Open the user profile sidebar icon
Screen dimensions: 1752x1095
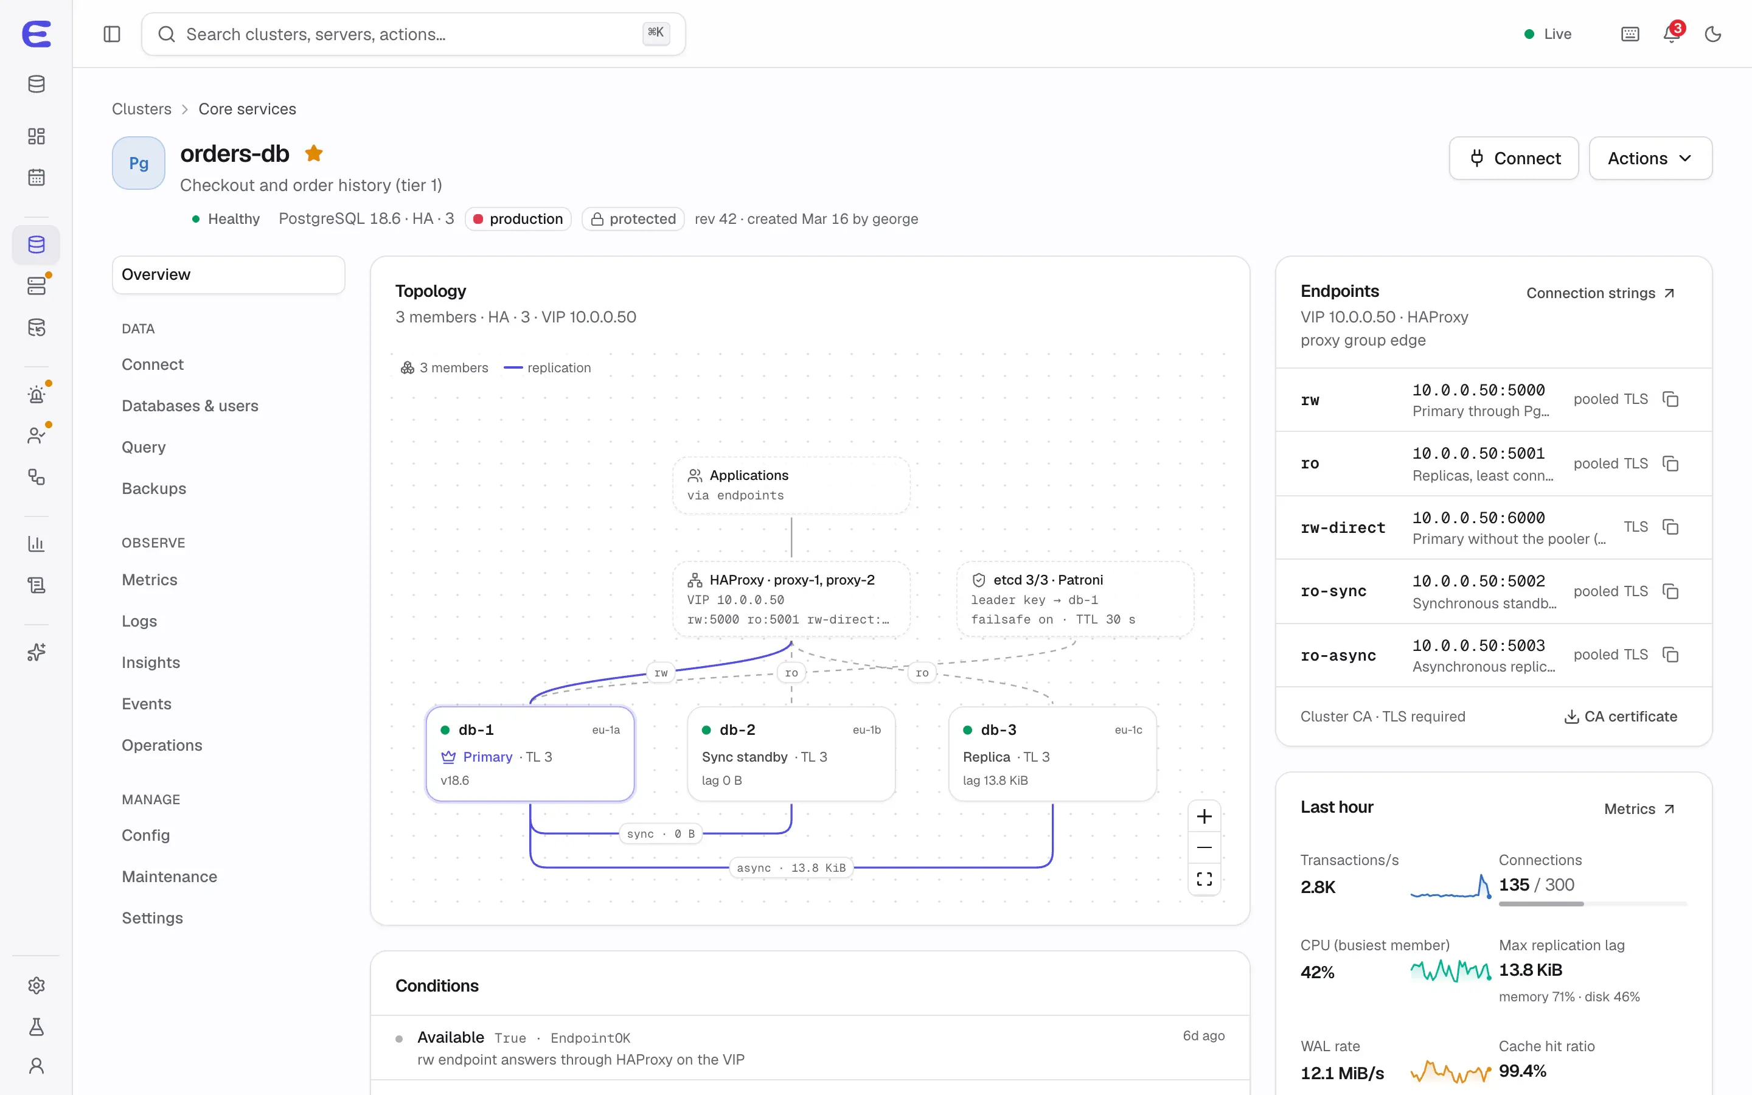tap(36, 1066)
